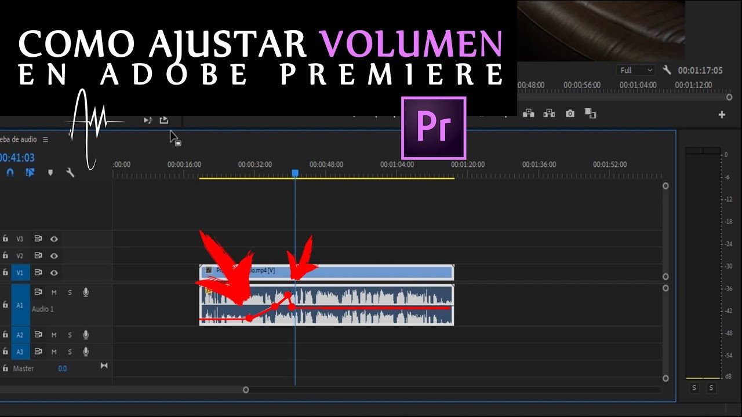Toggle Sync Lock for track A3

click(38, 352)
